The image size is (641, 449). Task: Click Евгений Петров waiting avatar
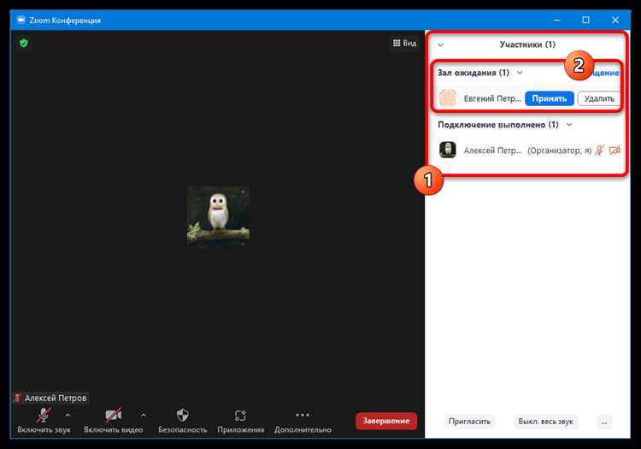[x=448, y=98]
